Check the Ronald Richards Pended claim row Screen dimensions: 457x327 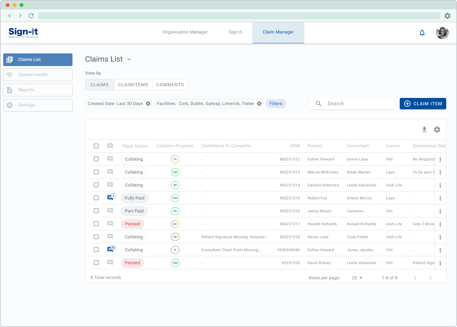coord(96,224)
